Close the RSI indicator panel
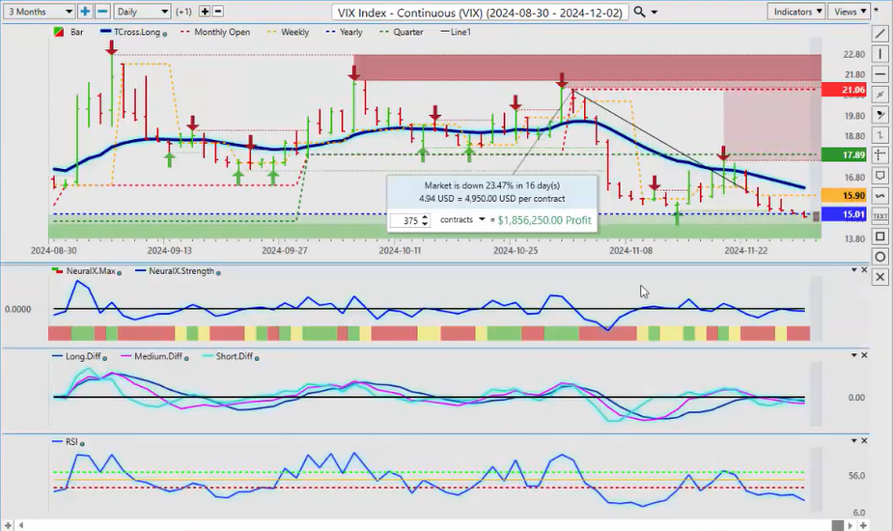This screenshot has height=531, width=893. click(x=864, y=441)
